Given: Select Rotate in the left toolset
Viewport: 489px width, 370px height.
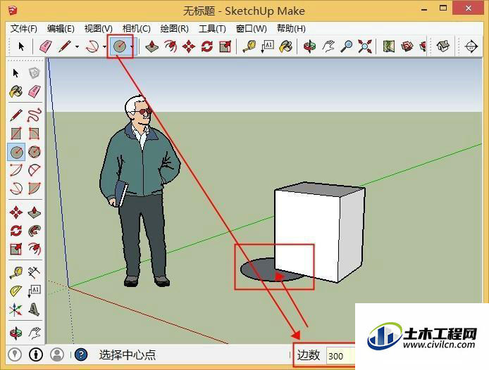Looking at the screenshot, I should click(16, 231).
